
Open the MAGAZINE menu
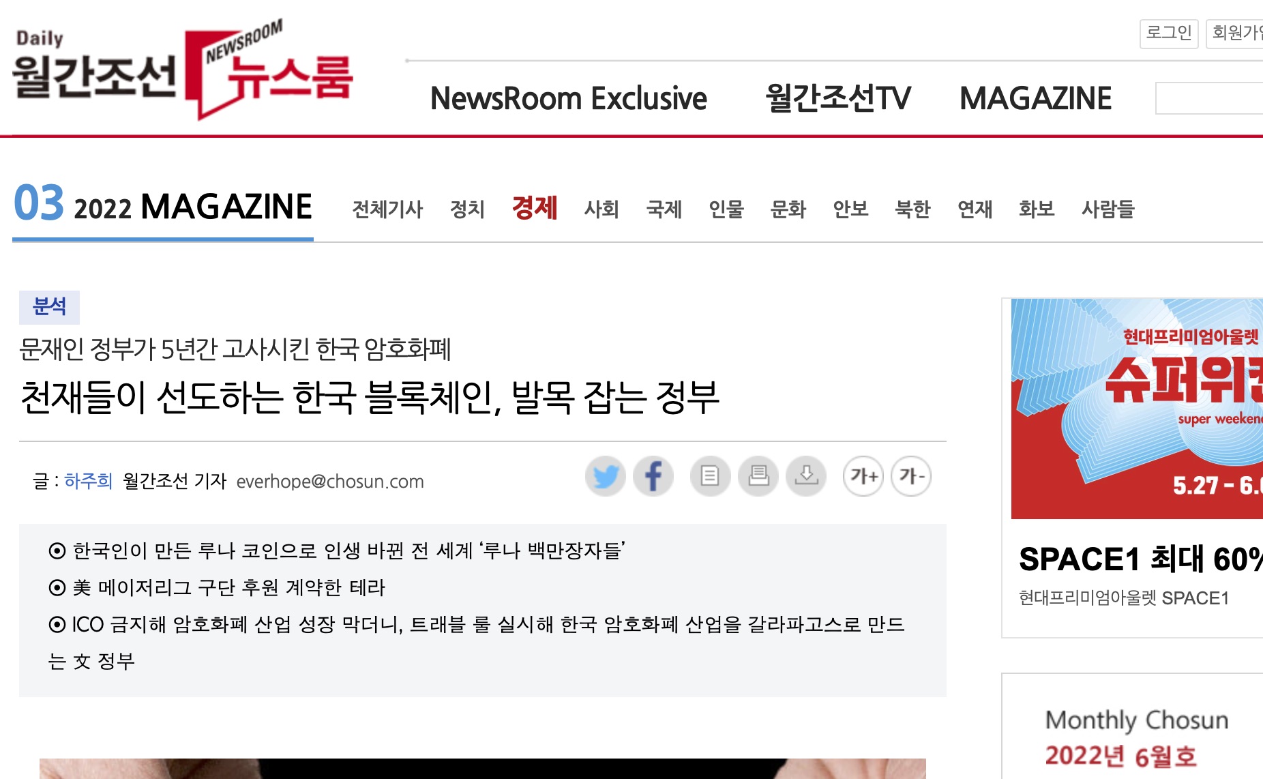[x=1035, y=98]
